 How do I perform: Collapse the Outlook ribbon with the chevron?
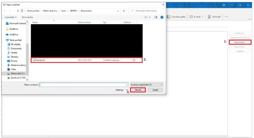pos(250,19)
